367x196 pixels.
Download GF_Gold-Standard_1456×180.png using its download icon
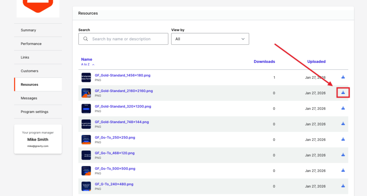[343, 77]
